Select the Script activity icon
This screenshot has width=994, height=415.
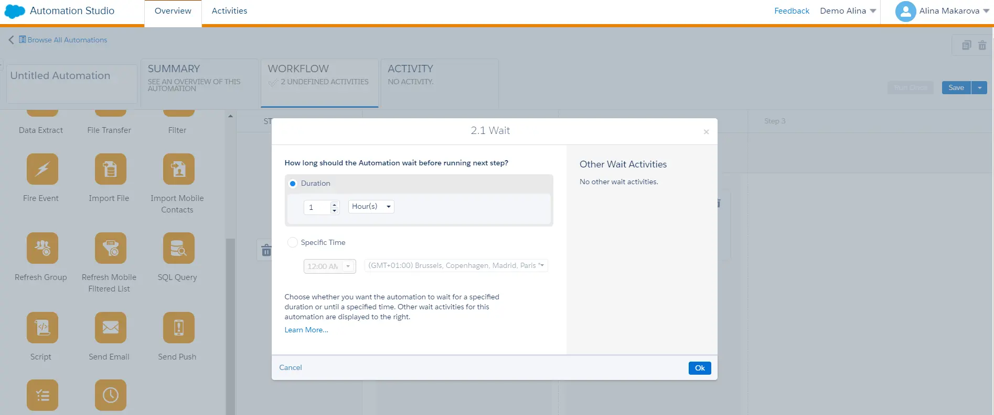42,328
